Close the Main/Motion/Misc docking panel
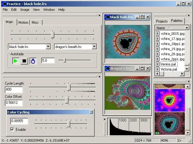Viewport: 193px width, 144px height. 100,15
